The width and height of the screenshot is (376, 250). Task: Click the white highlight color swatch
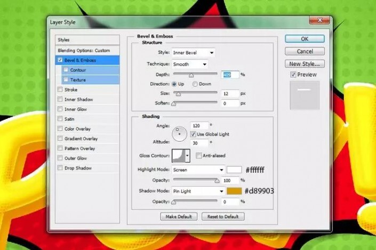tap(234, 170)
